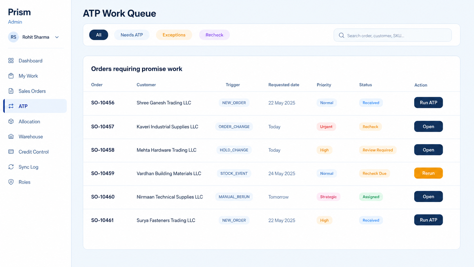
Task: Click the Sales Orders document icon
Action: [11, 91]
